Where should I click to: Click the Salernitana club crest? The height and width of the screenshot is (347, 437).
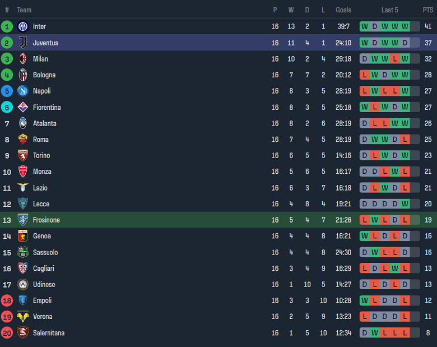[23, 333]
